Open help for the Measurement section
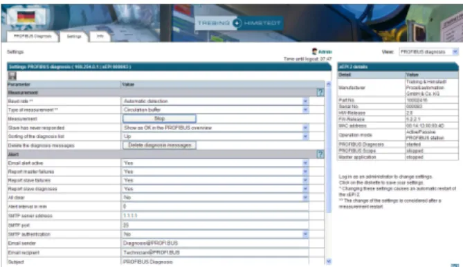 coord(320,93)
